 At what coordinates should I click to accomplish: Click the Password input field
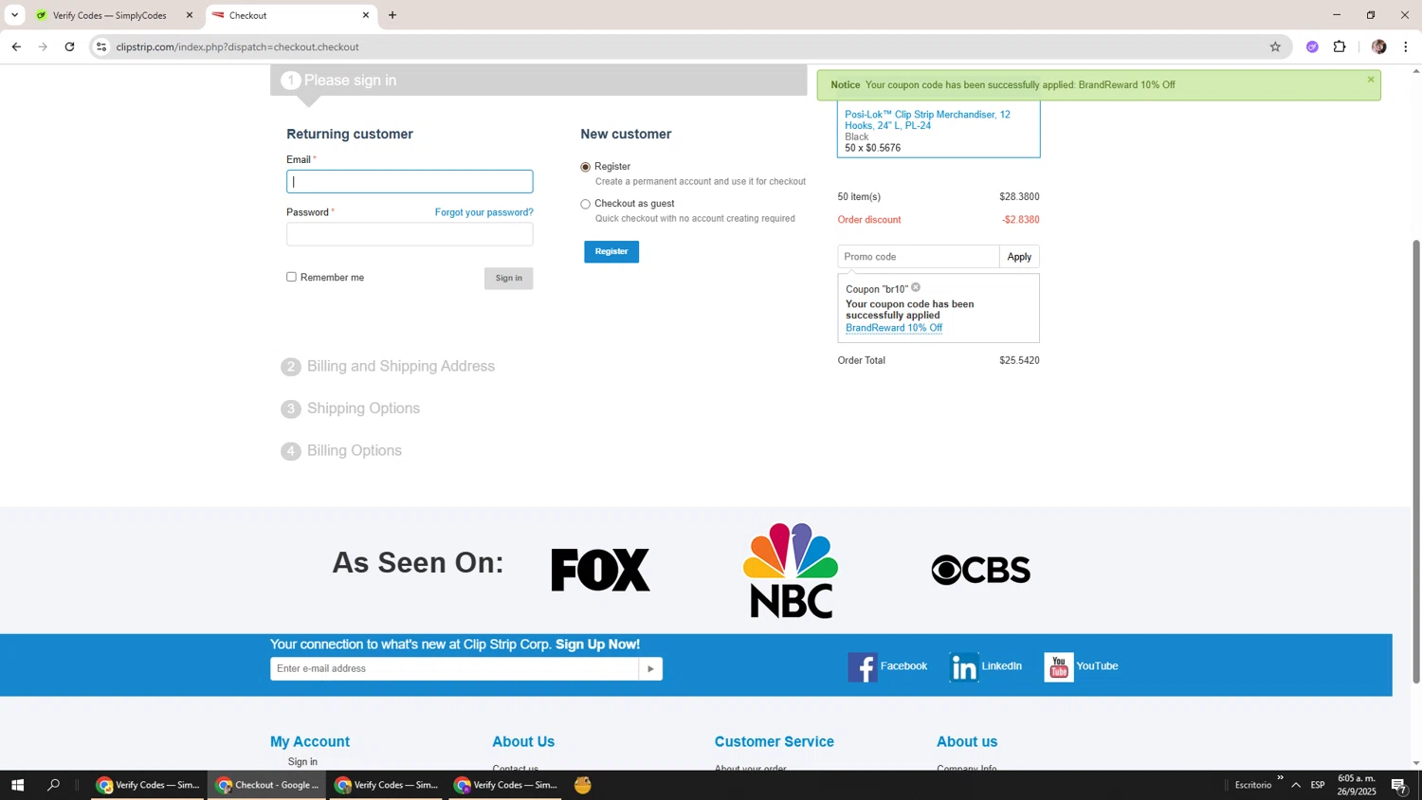[410, 234]
